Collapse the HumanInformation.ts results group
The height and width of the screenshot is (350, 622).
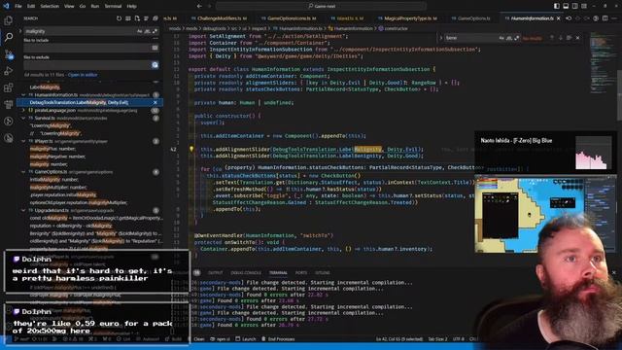pyautogui.click(x=23, y=95)
